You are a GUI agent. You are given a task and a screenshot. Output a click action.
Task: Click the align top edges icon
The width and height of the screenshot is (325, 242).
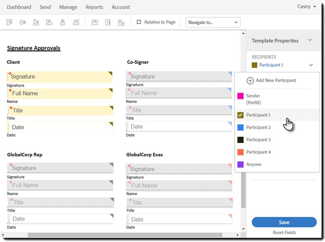pos(9,22)
